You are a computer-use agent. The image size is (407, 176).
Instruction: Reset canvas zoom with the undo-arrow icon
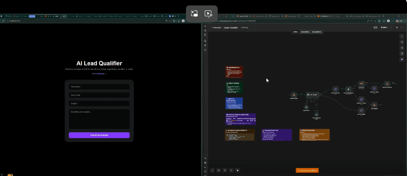pyautogui.click(x=231, y=170)
